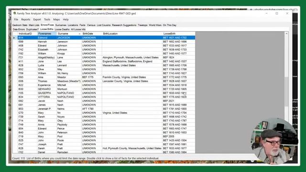Minimize the Family Tree Analyzer window

tap(267, 13)
